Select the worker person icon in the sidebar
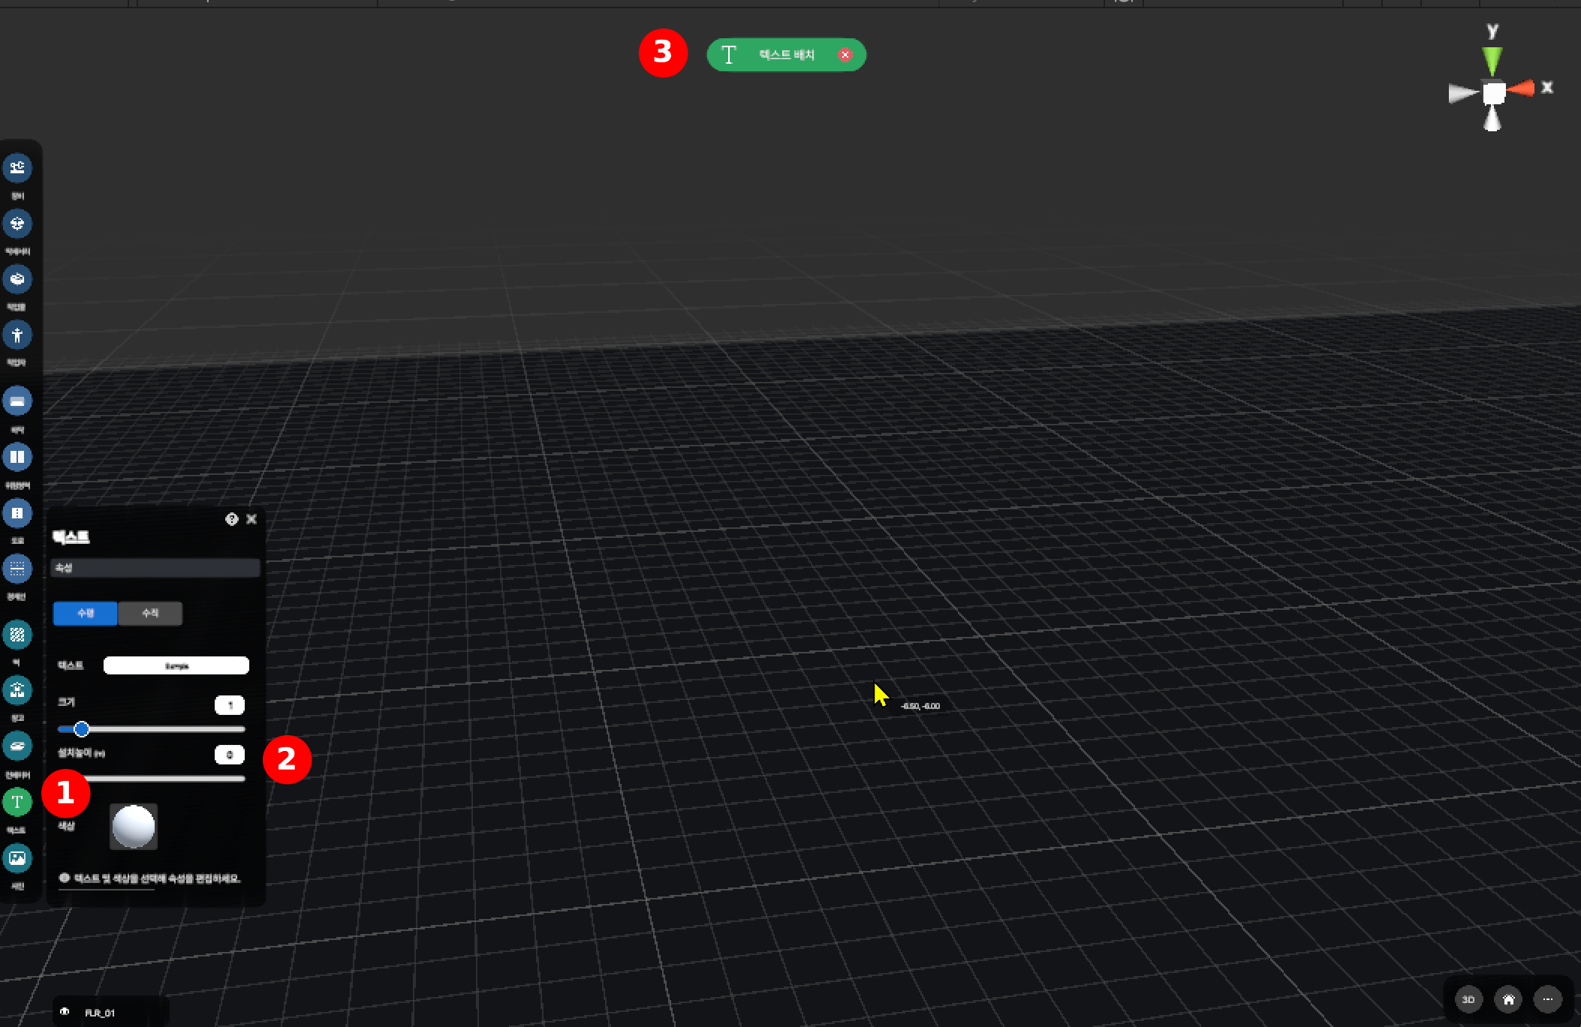 coord(17,335)
